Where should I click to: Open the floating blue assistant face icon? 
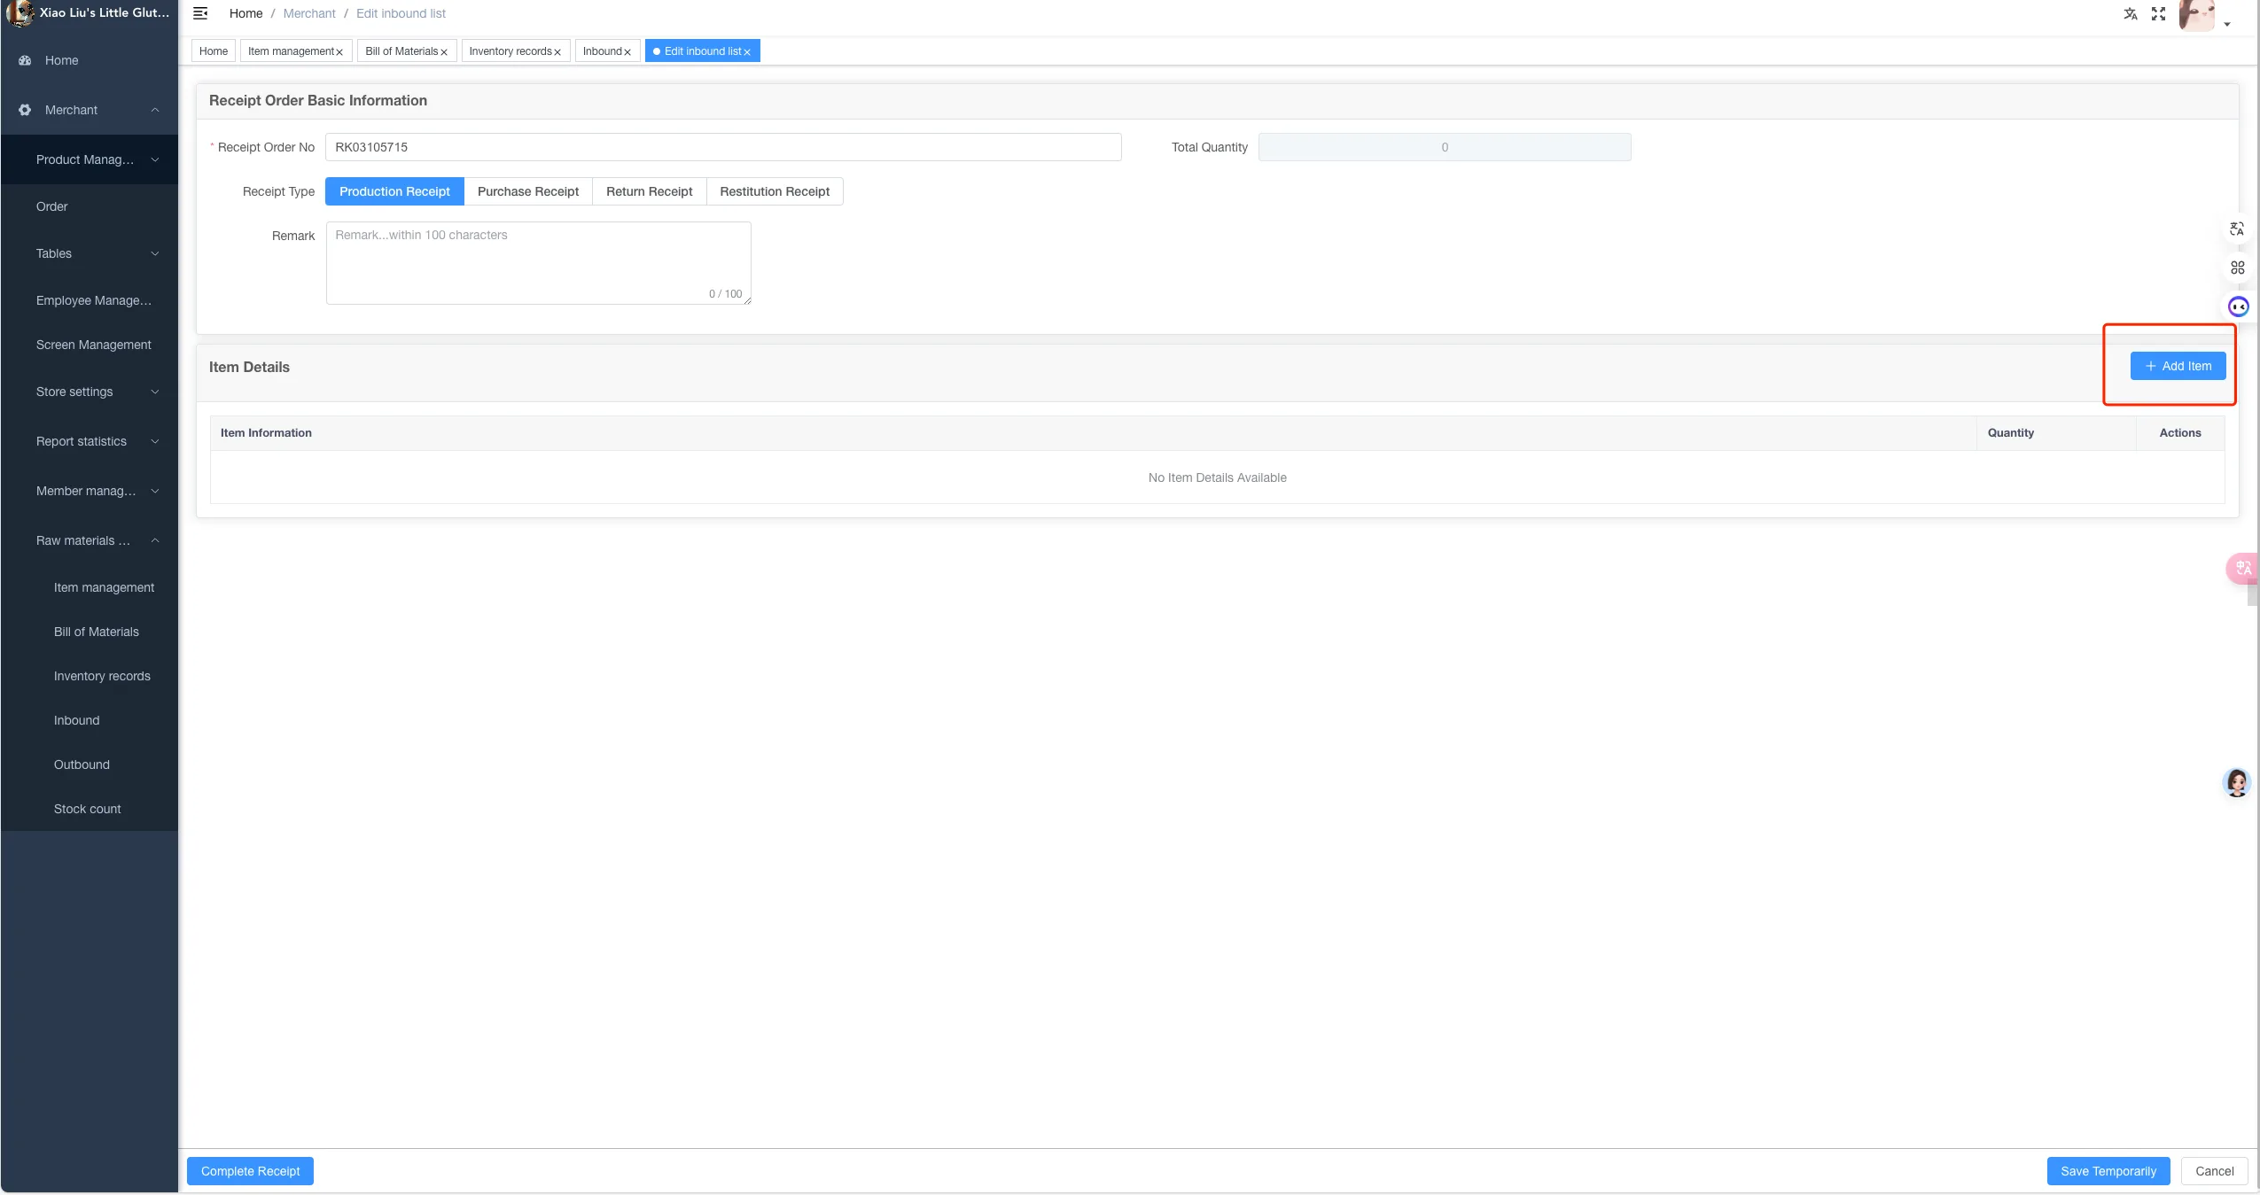(2239, 307)
